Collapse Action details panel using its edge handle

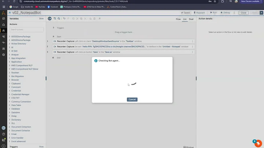(x=196, y=78)
